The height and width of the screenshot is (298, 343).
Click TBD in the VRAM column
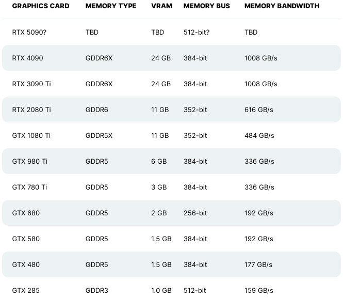157,32
